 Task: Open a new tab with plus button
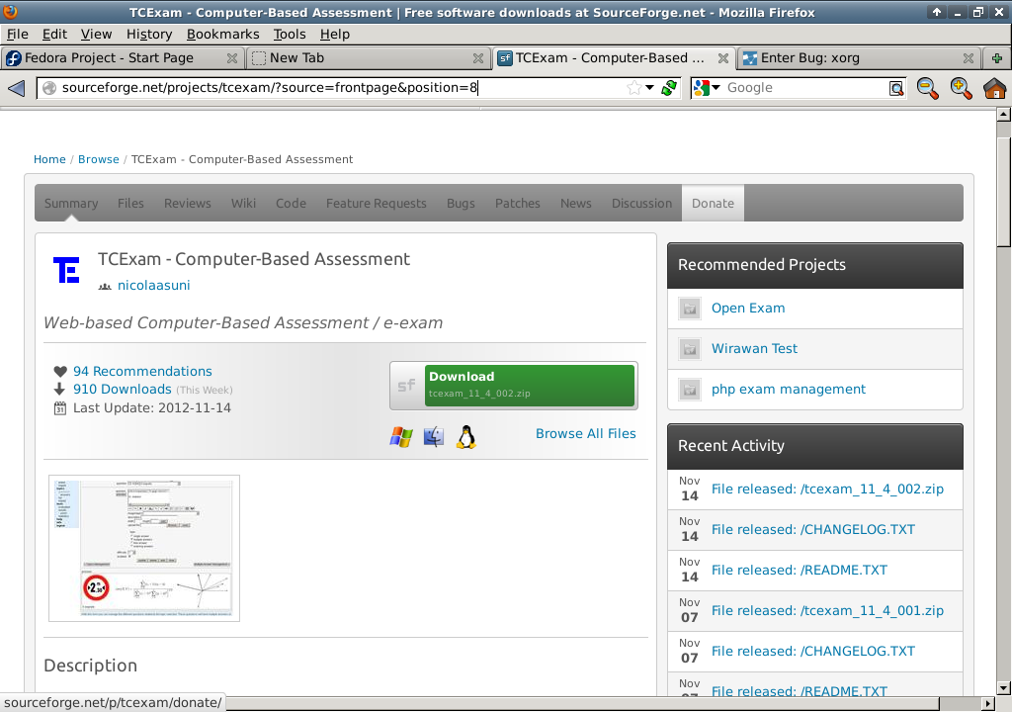pos(996,57)
